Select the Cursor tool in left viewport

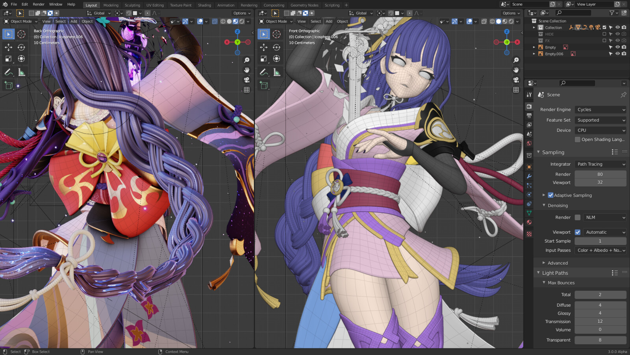point(21,34)
